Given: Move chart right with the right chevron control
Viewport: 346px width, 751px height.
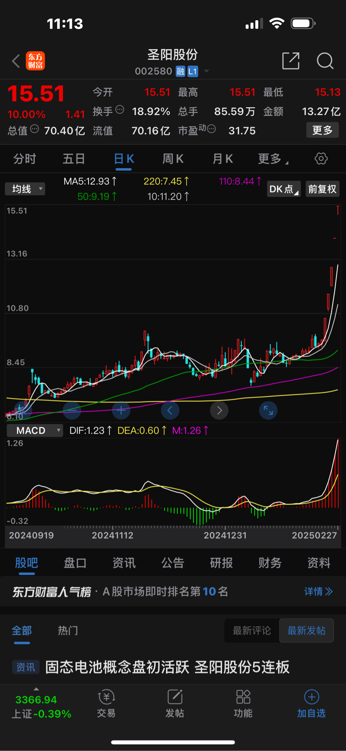Looking at the screenshot, I should (219, 410).
